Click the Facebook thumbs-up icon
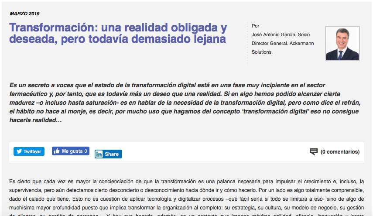Screen dimensions: 373x216 57,151
